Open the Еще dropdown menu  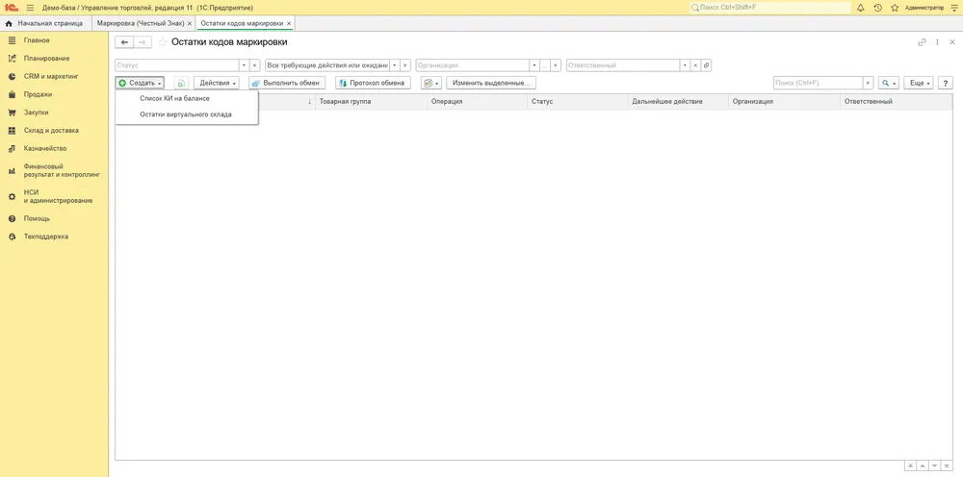click(x=919, y=83)
